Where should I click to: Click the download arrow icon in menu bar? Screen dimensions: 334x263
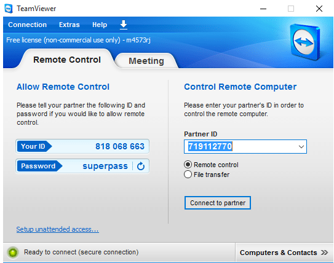point(124,25)
